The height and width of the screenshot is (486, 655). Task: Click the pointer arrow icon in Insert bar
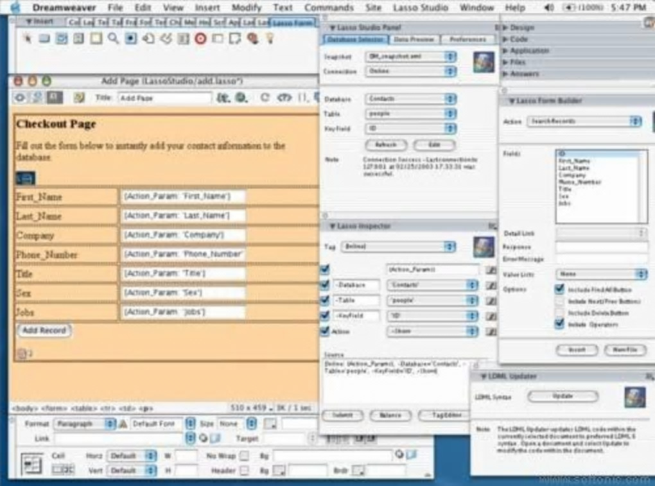(x=28, y=39)
